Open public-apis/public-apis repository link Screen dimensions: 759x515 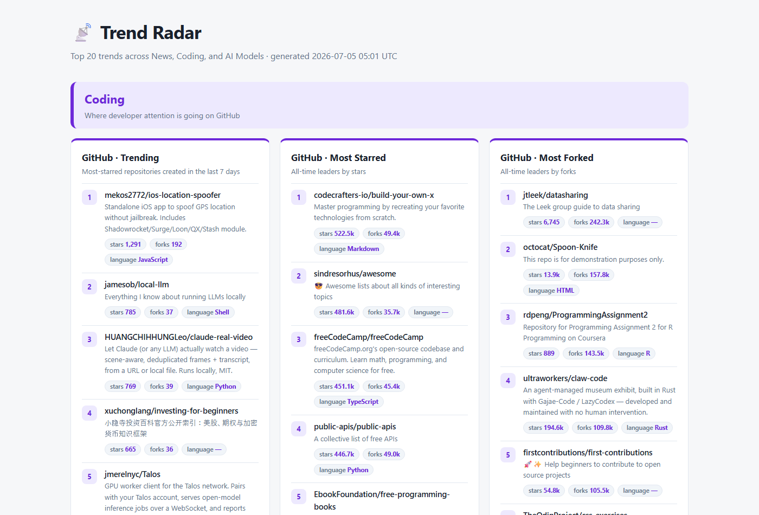pos(355,427)
